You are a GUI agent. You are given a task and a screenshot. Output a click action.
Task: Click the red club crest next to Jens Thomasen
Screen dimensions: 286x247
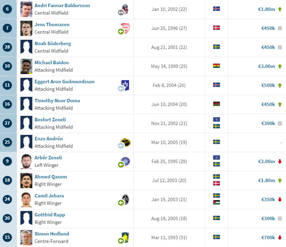coord(126,28)
